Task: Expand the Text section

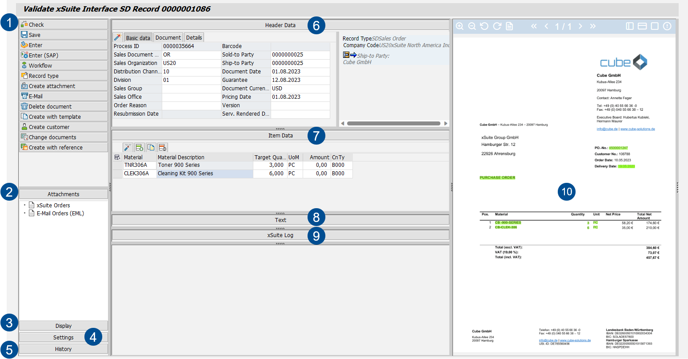Action: (280, 220)
